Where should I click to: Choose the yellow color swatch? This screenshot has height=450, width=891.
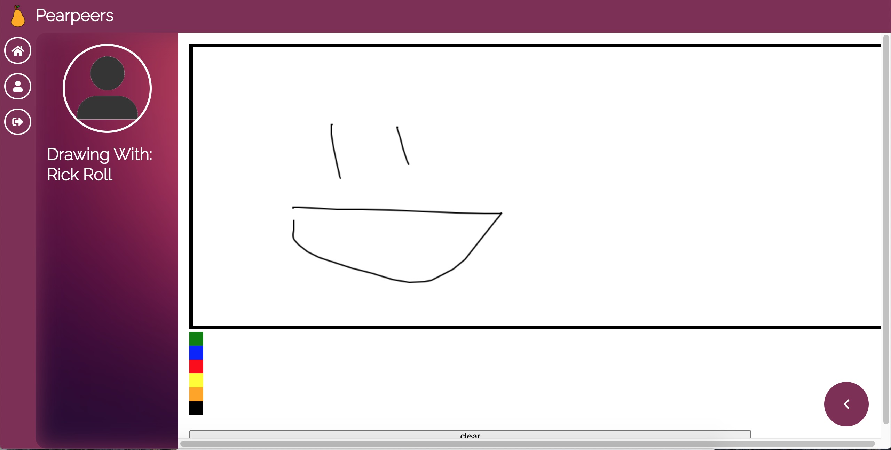pyautogui.click(x=196, y=380)
